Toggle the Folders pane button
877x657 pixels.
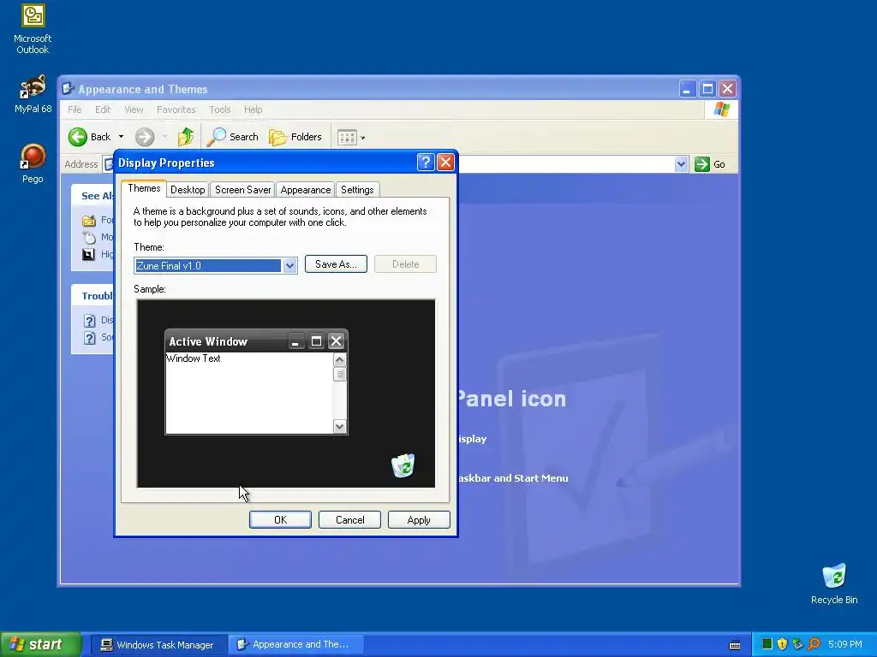(x=295, y=137)
